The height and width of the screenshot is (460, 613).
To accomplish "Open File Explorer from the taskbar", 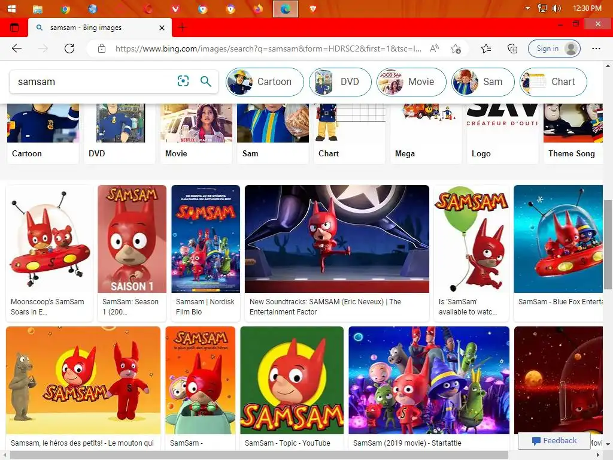I will tap(38, 8).
